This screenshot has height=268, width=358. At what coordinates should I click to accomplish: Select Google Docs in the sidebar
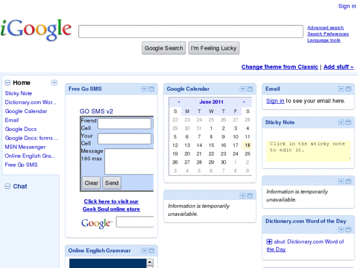(21, 129)
